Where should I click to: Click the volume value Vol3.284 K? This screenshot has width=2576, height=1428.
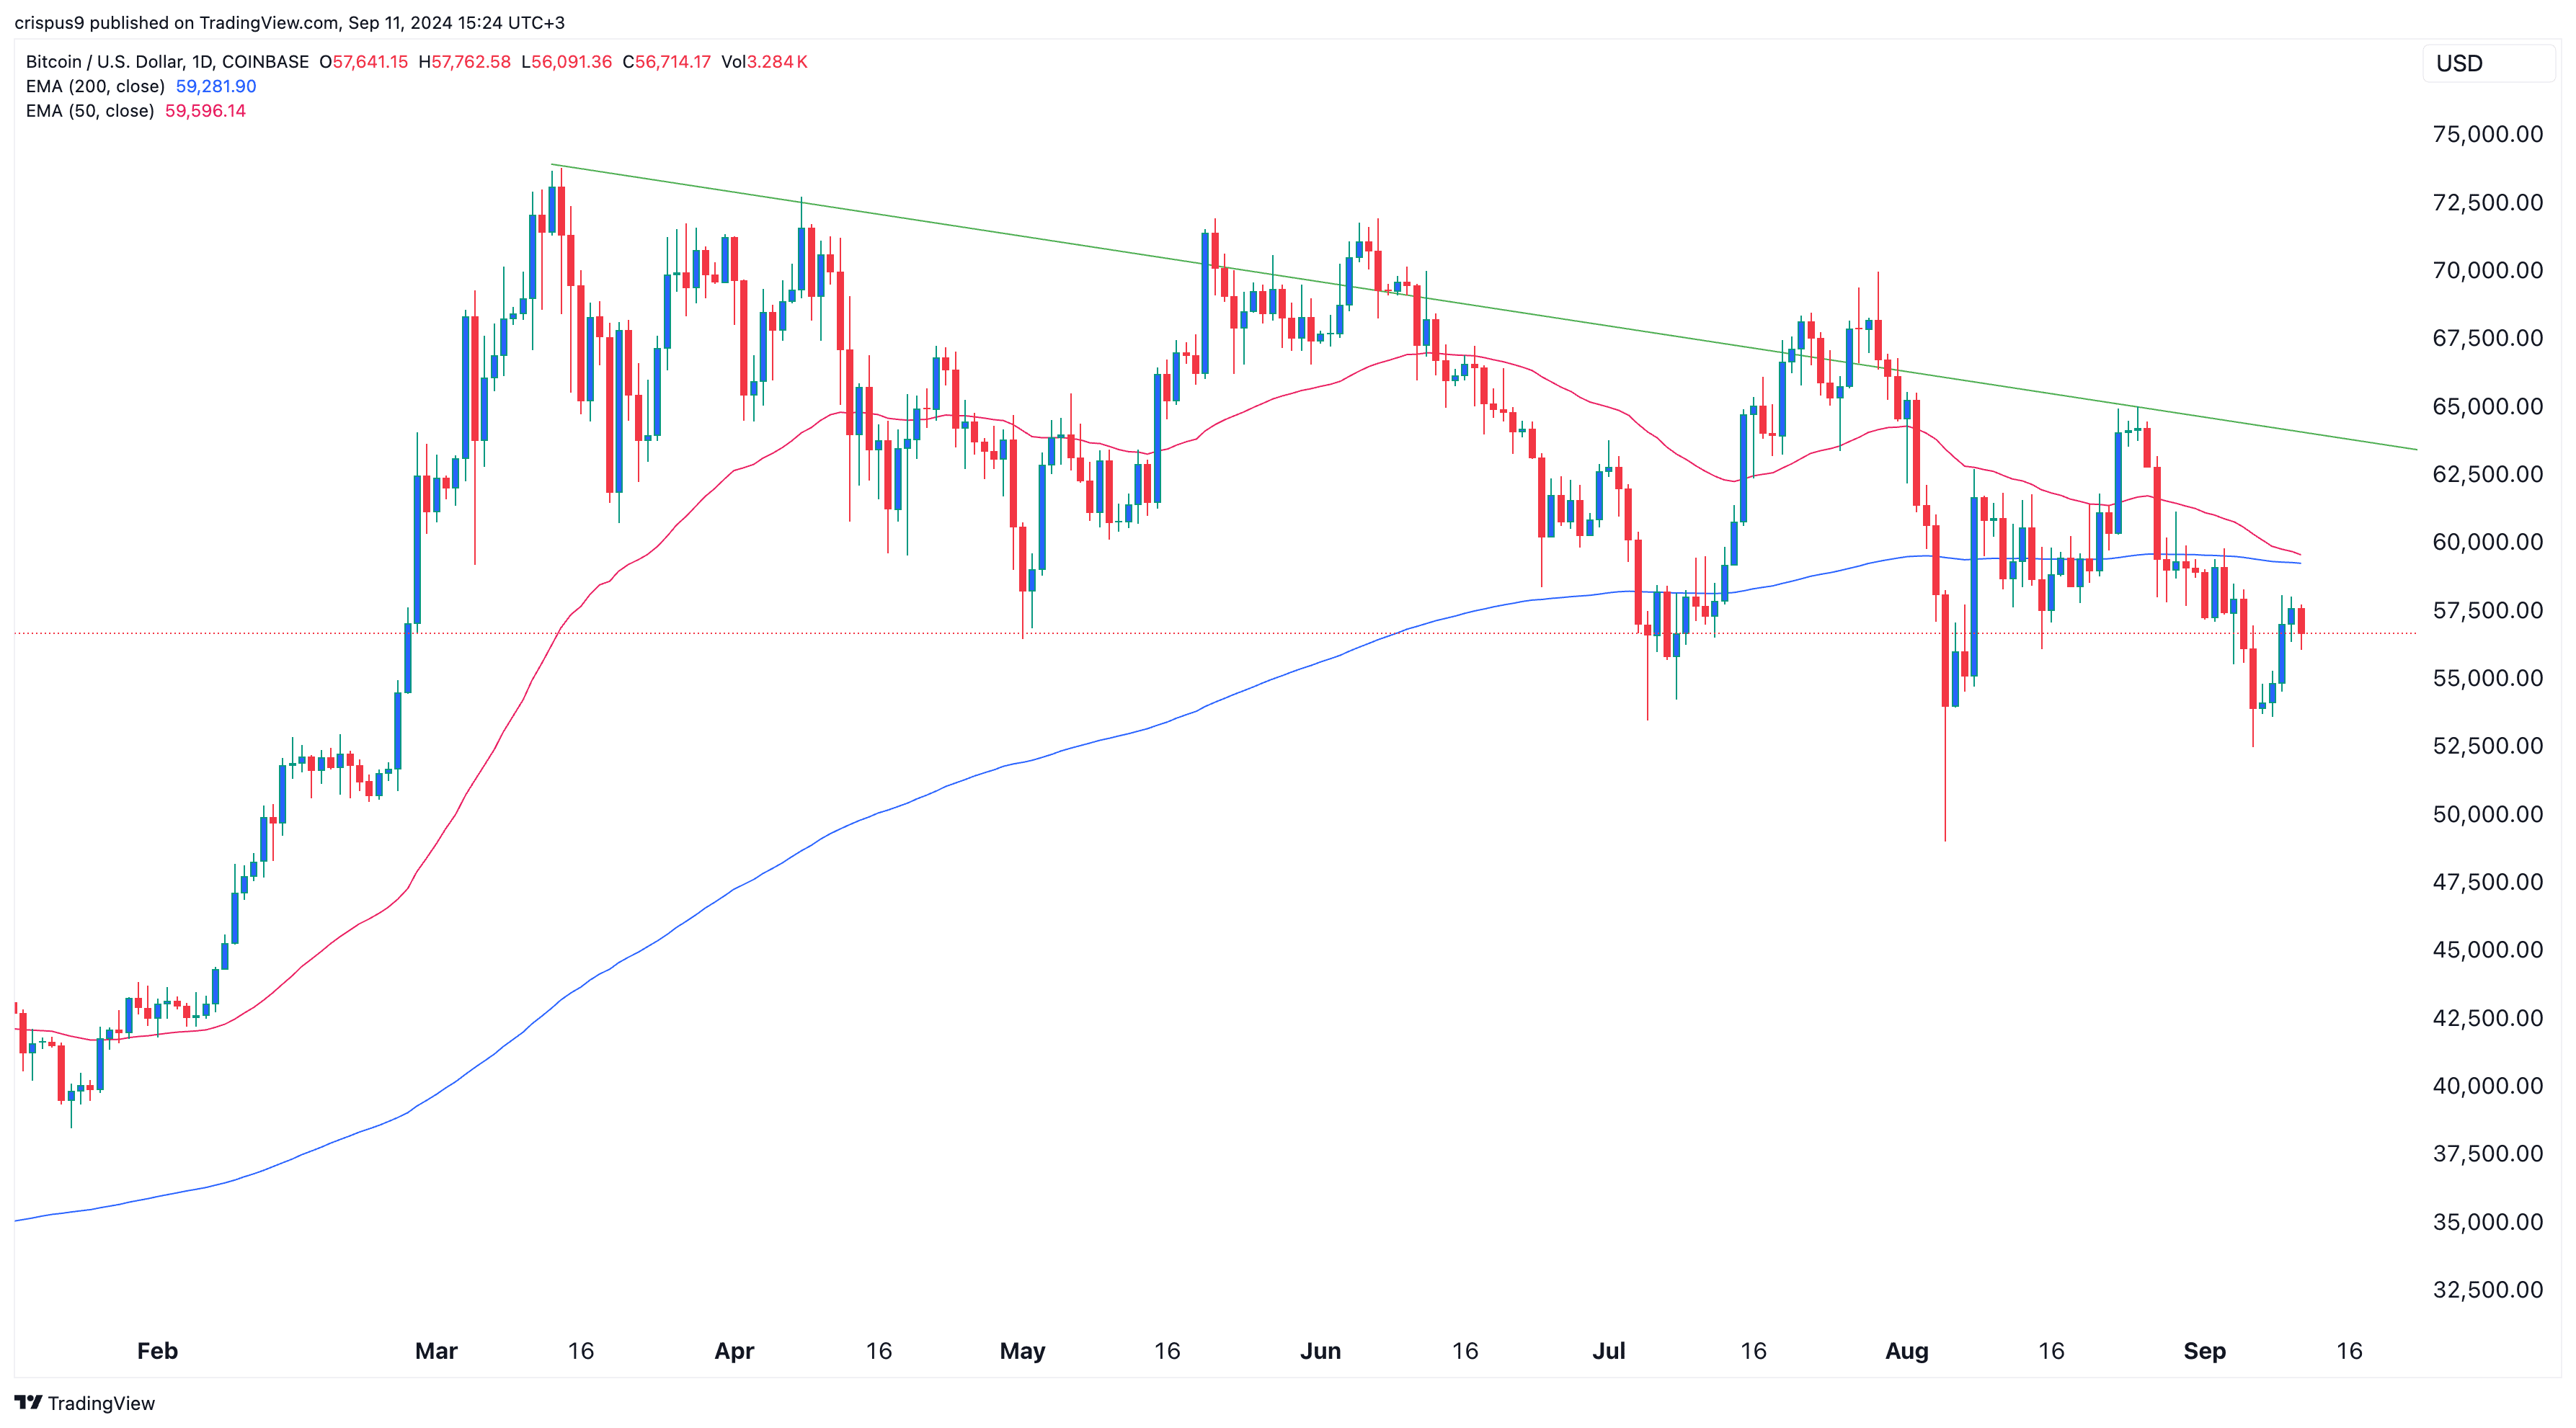(765, 62)
